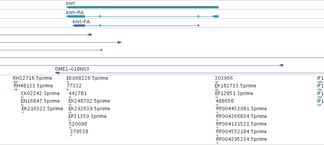324x145 pixels.
Task: Select the RH32716.5prime EST label
Action: tap(32, 78)
